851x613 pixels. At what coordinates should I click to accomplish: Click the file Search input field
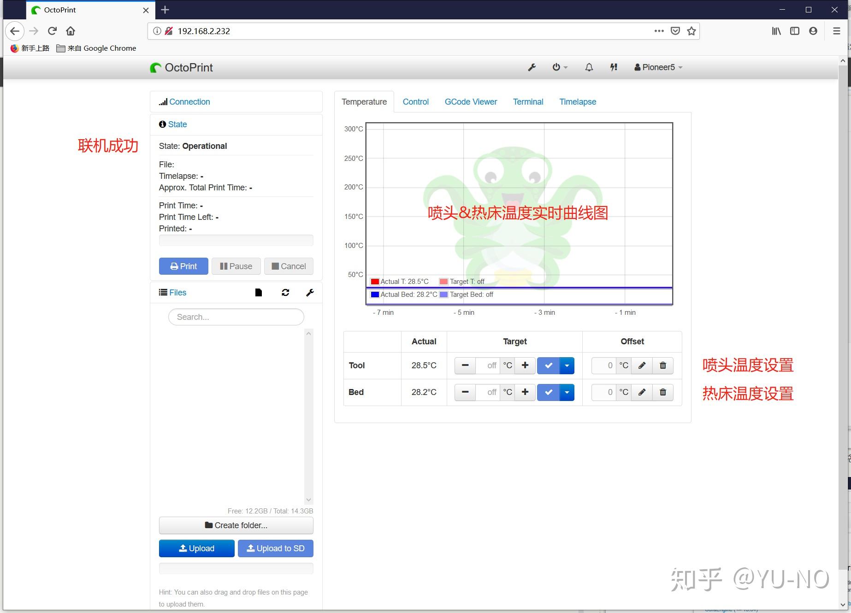coord(236,317)
